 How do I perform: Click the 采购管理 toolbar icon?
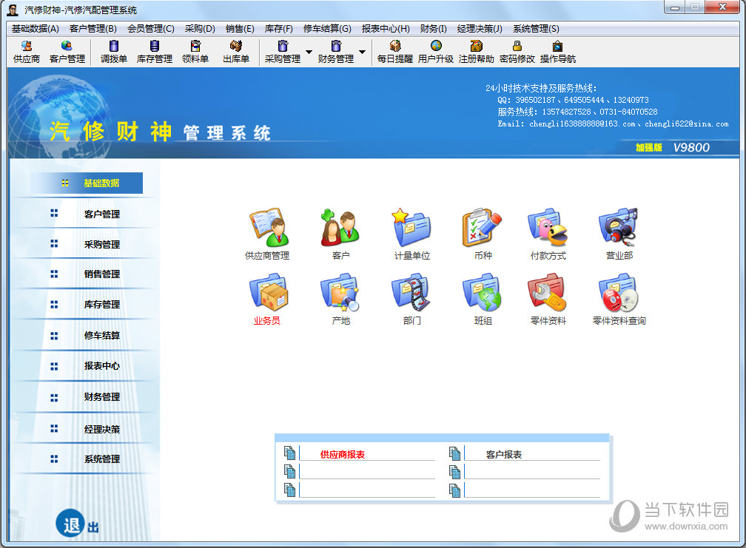(x=283, y=52)
